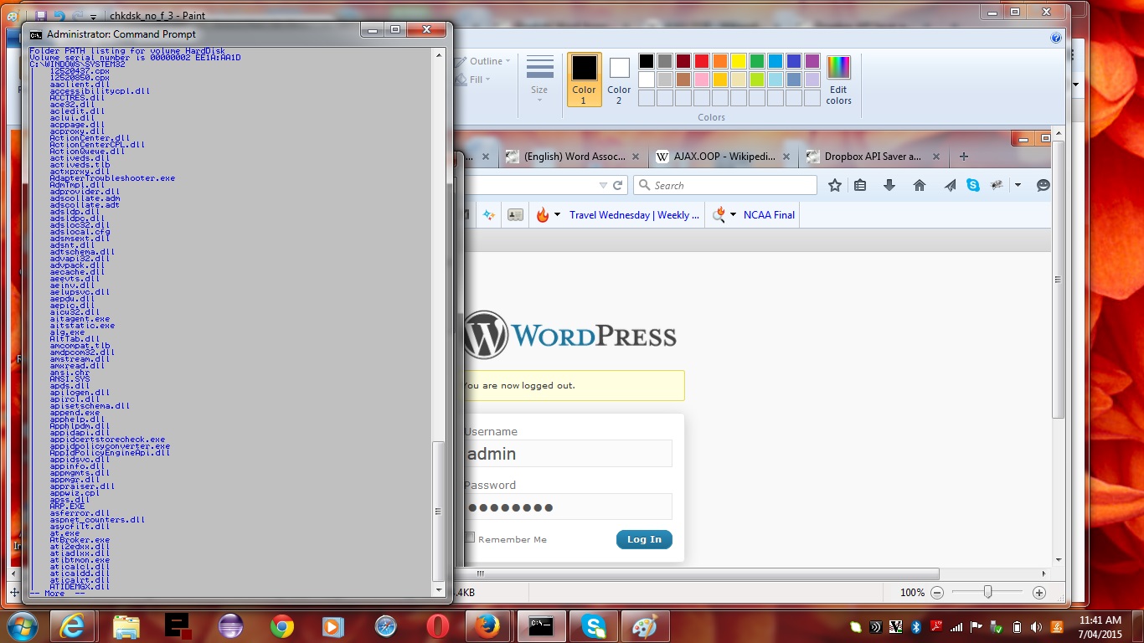Close the Dropbox API Saver tab
Image resolution: width=1144 pixels, height=643 pixels.
[x=935, y=157]
